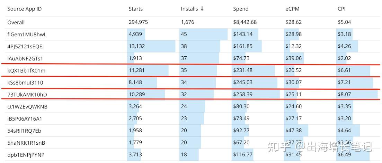382x163 pixels.
Task: Click source app kSs8bmuI3110
Action: [x=25, y=83]
